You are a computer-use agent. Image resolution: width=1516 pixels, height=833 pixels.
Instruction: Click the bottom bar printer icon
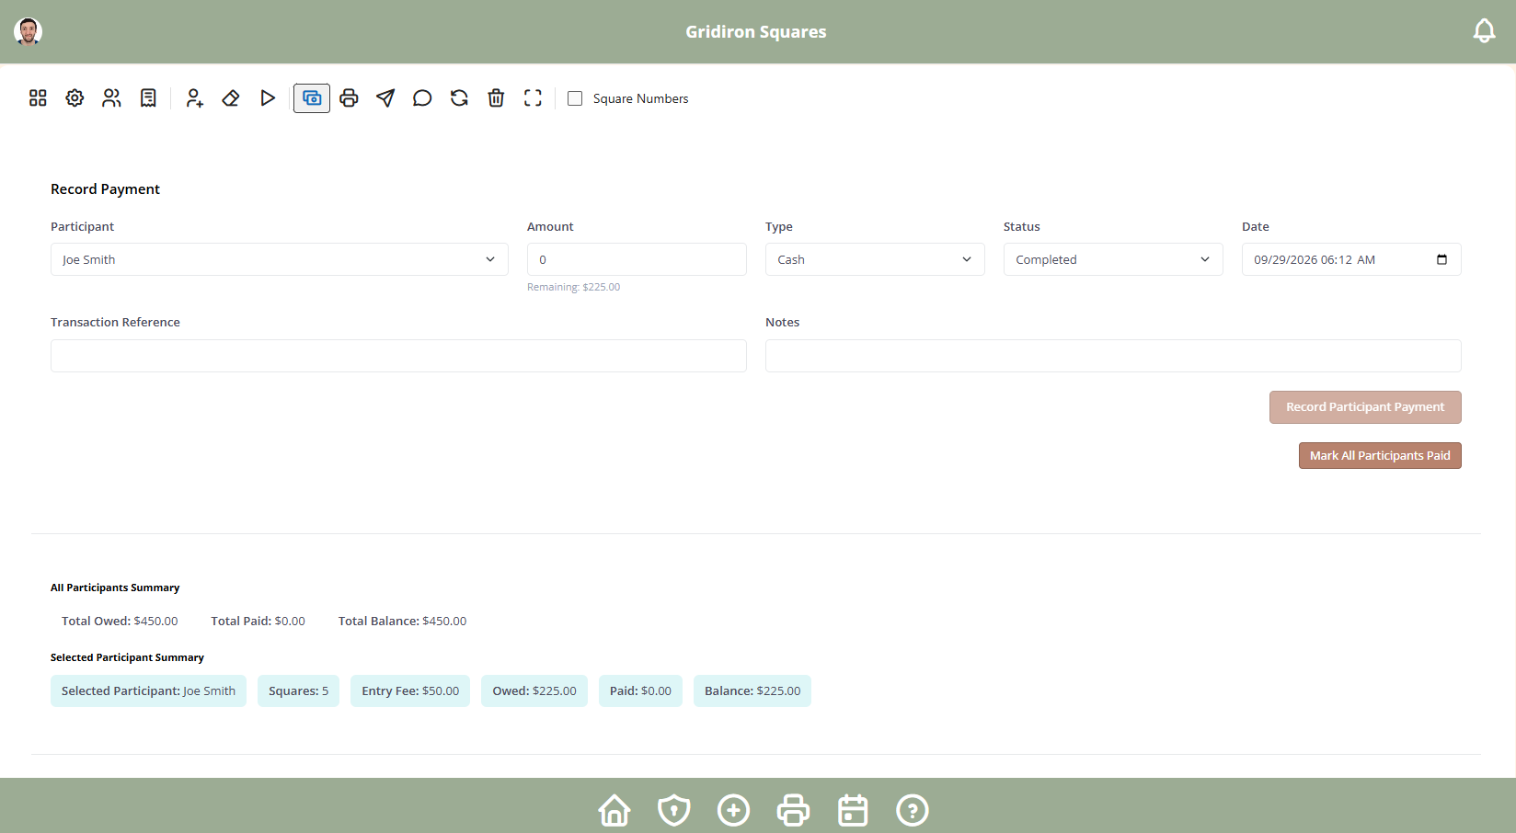pyautogui.click(x=793, y=810)
